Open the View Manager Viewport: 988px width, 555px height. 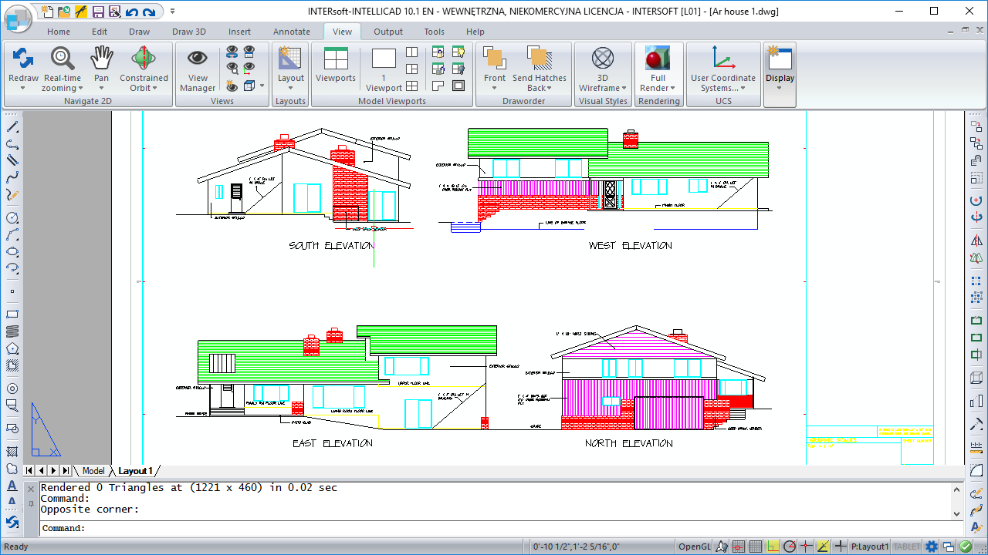(198, 59)
